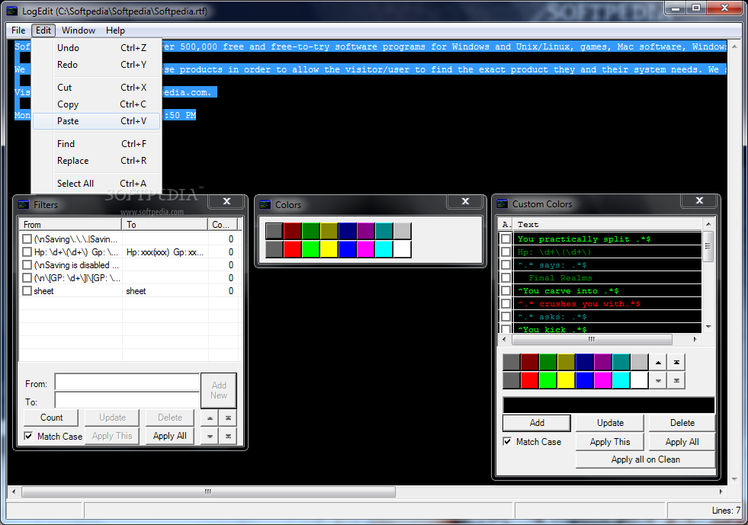Screen dimensions: 748x525
Task: Check the 'You carve into' custom color checkbox
Action: 506,290
